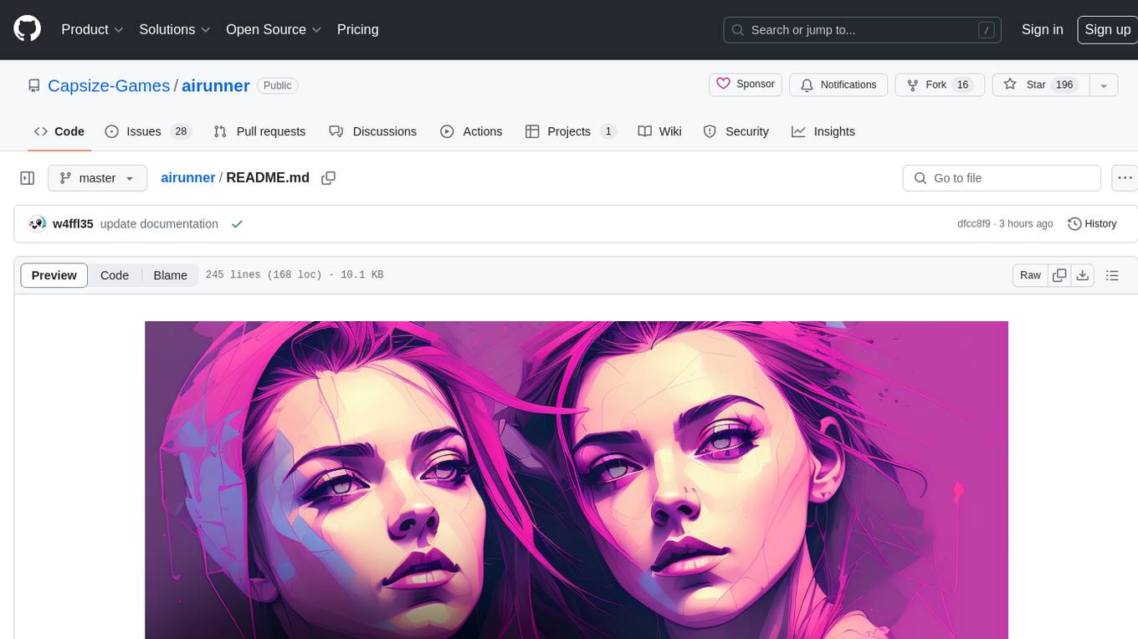The image size is (1138, 639).
Task: Expand the Solutions menu
Action: (174, 29)
